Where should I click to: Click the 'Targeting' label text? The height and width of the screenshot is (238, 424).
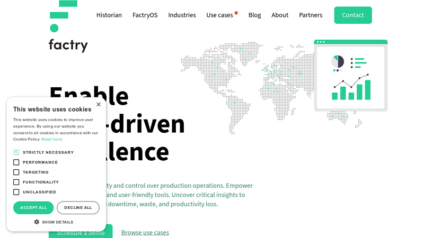pos(36,172)
